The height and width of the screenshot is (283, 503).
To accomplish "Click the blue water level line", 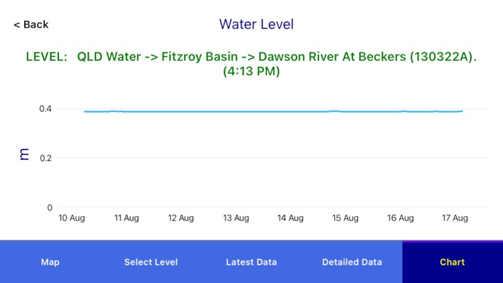I will pyautogui.click(x=268, y=111).
